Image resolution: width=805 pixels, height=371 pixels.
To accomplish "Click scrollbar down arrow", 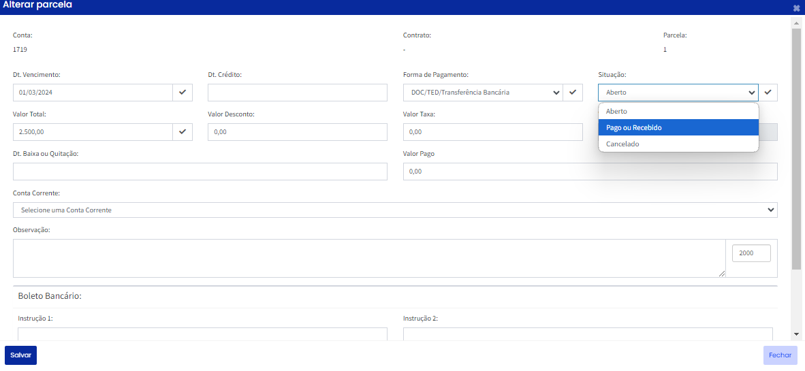I will [x=796, y=334].
